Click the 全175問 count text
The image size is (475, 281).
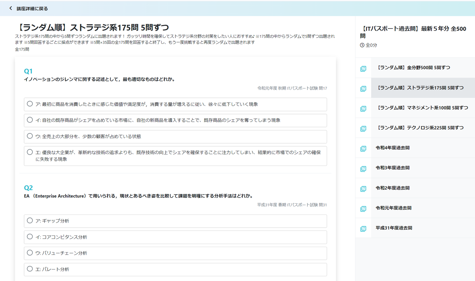(x=22, y=50)
